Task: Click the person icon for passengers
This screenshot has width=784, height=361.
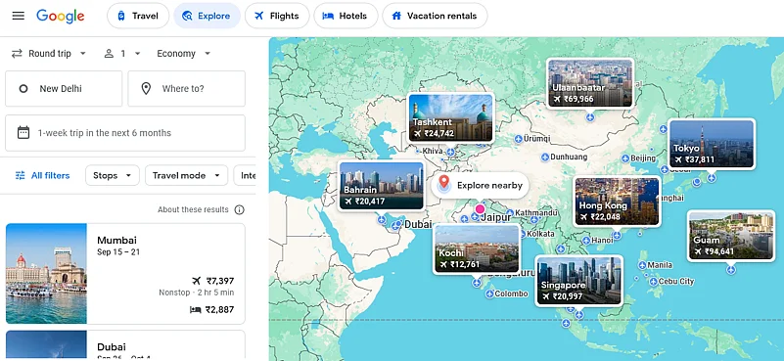Action: 109,54
